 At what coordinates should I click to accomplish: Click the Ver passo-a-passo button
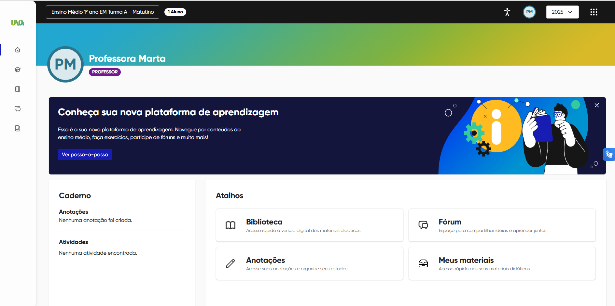(85, 155)
